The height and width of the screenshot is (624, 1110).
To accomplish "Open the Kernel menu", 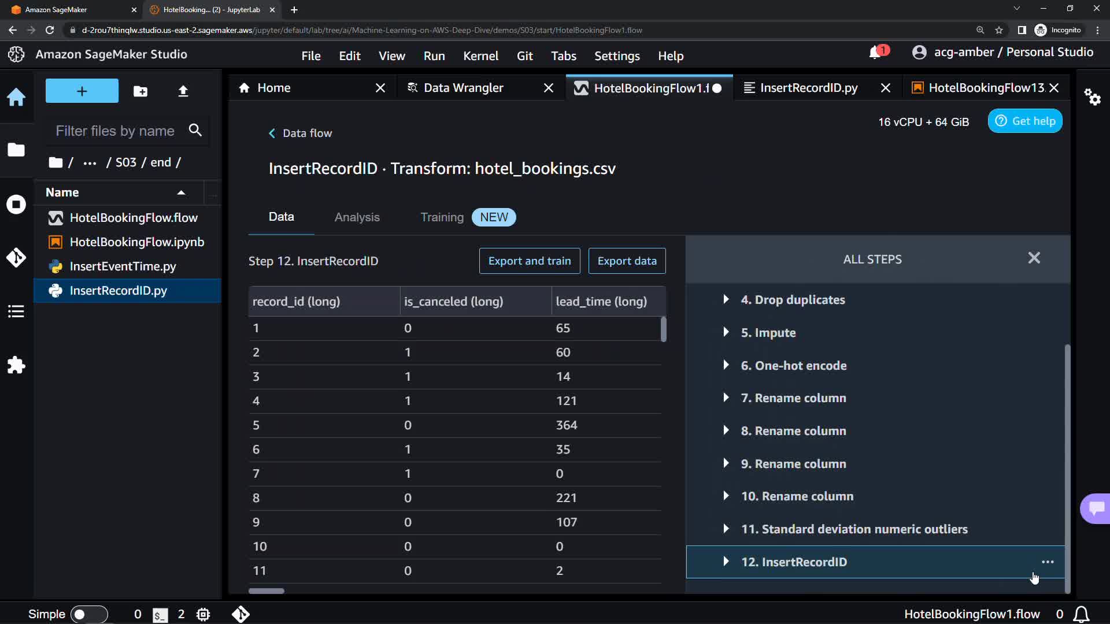I will click(480, 56).
